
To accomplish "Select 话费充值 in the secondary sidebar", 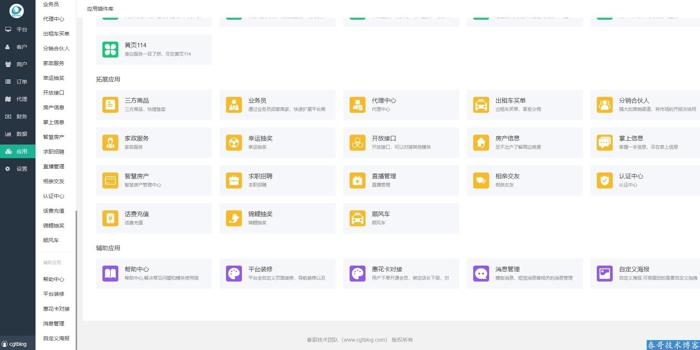I will [x=54, y=211].
